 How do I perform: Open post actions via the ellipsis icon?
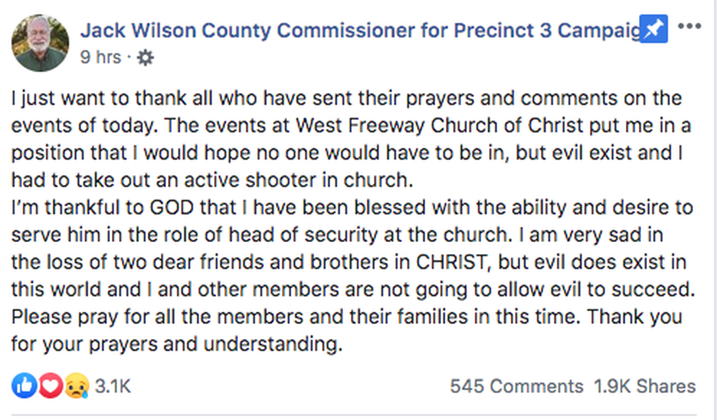click(691, 26)
